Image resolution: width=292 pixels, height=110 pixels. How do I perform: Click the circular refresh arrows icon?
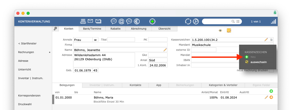[188, 21]
